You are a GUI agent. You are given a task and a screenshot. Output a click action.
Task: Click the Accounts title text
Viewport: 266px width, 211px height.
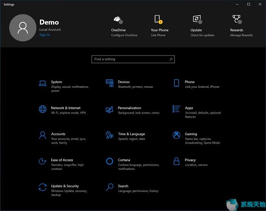click(58, 134)
